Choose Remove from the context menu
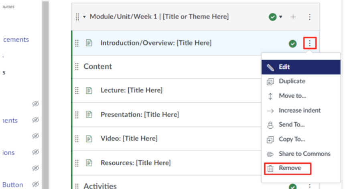 tap(290, 168)
